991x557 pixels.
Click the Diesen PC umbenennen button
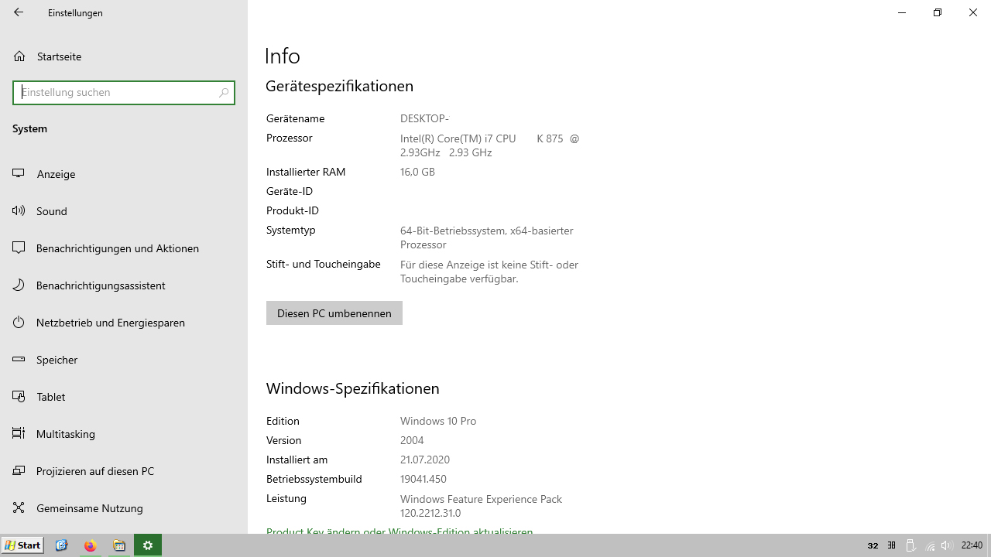tap(334, 313)
